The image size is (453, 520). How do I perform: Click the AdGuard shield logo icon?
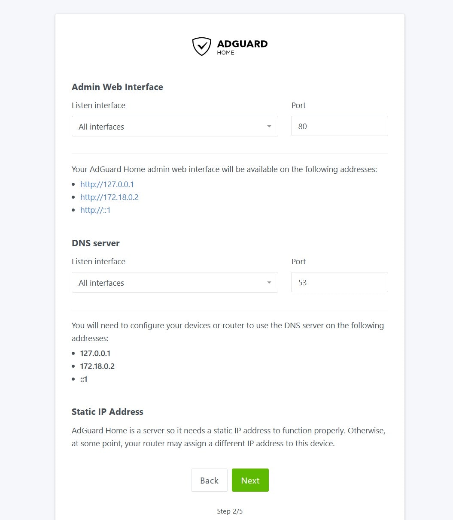[201, 46]
